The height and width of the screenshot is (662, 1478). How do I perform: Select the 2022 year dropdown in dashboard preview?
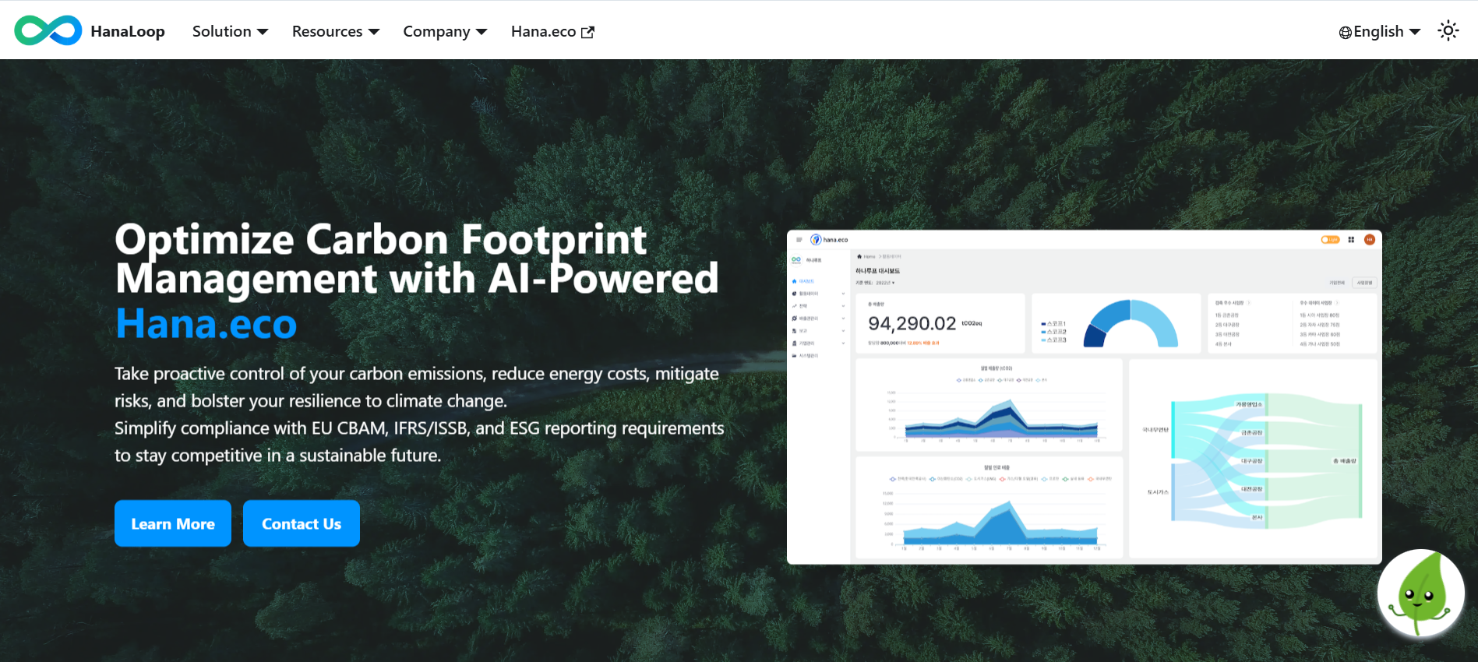[884, 283]
